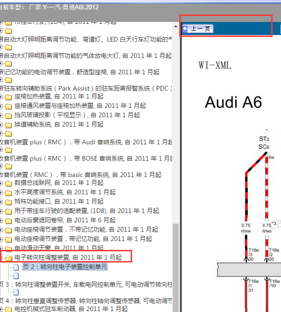
Task: Open 带记忆功能的电动调节装置，舒适型座椅 entry
Action: 79,72
